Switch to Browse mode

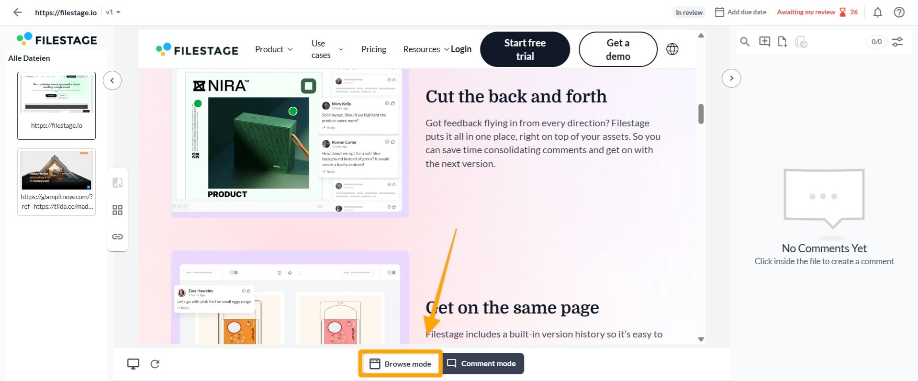tap(400, 364)
